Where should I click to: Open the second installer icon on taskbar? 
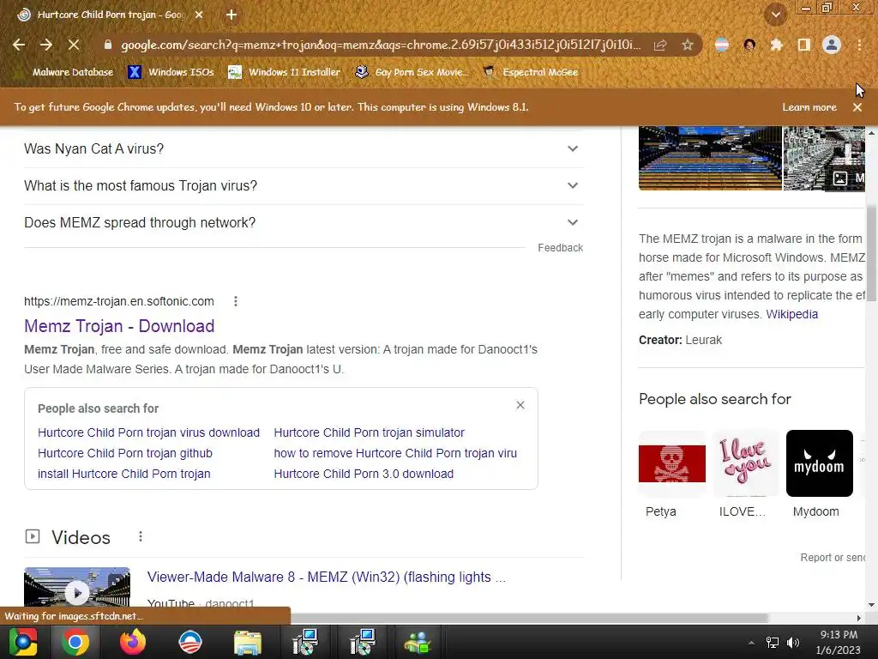click(x=363, y=642)
